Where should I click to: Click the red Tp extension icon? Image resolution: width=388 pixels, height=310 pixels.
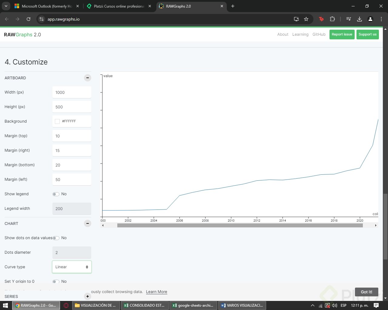(x=321, y=19)
